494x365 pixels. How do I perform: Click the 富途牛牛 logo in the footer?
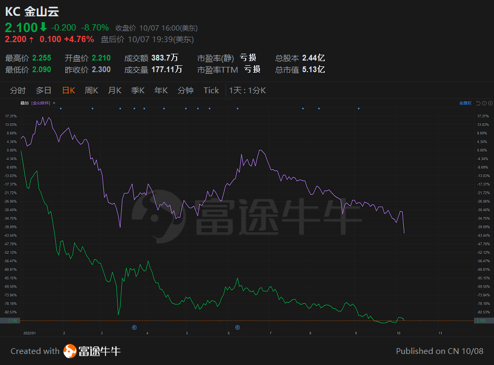tap(92, 351)
